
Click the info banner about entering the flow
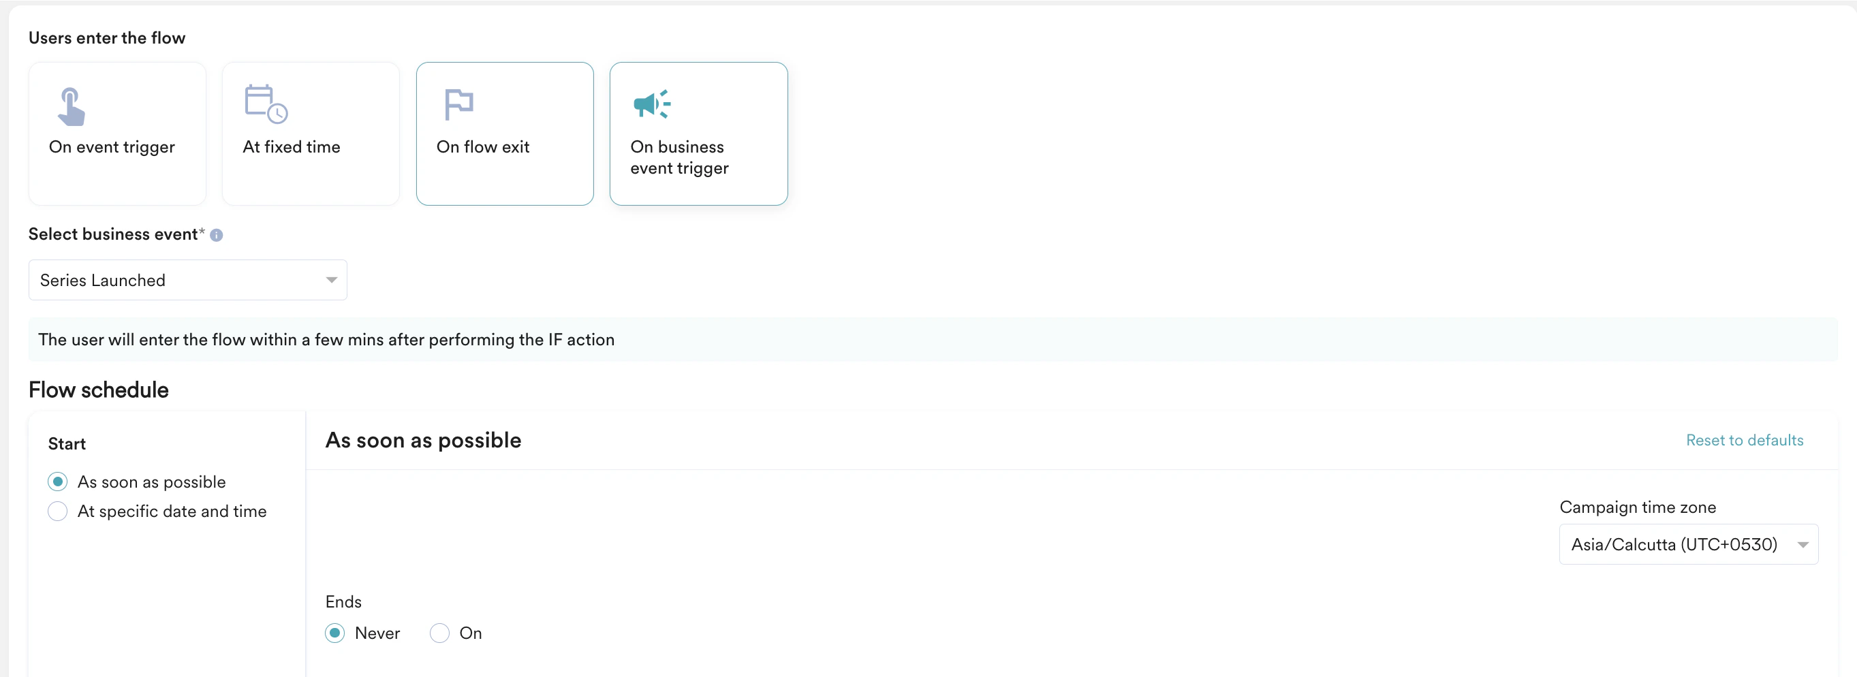(933, 340)
